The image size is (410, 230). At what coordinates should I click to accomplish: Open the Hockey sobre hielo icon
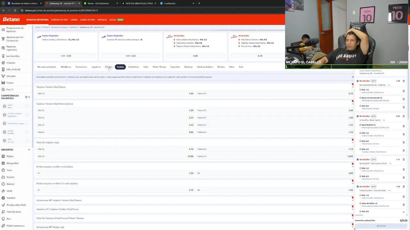pyautogui.click(x=3, y=205)
